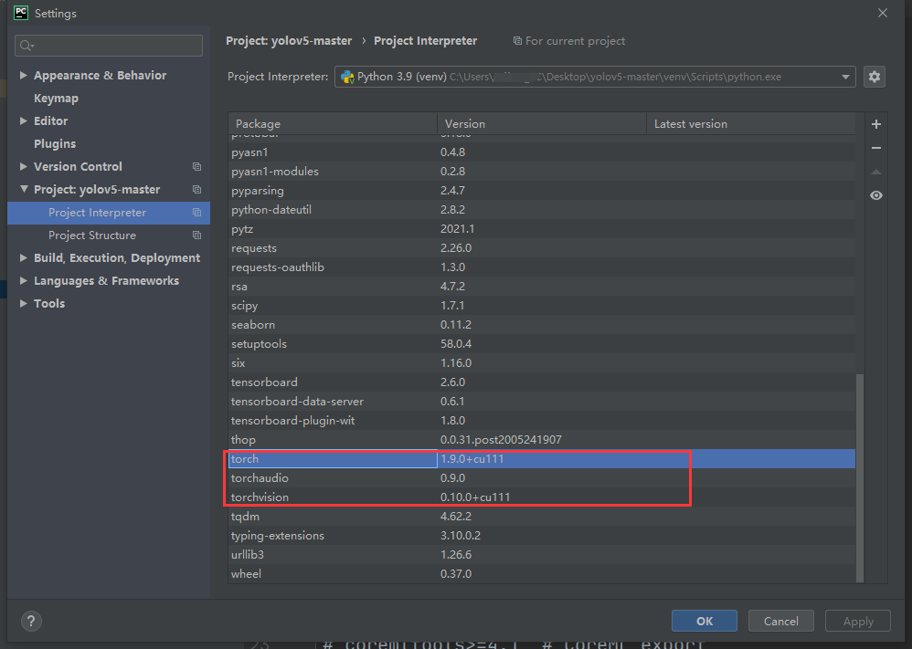Click the copy icon beside Project: yolov5-master
This screenshot has height=649, width=912.
coord(196,190)
